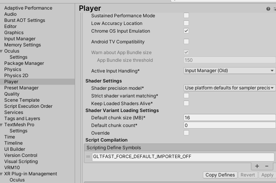Add a new scripting define symbol

257,166
